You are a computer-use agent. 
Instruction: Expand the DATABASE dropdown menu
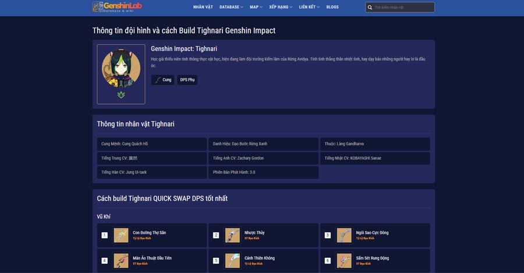pyautogui.click(x=231, y=7)
